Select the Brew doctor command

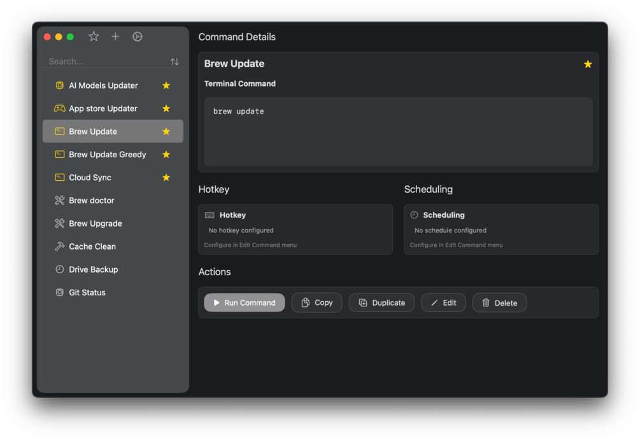pyautogui.click(x=113, y=201)
